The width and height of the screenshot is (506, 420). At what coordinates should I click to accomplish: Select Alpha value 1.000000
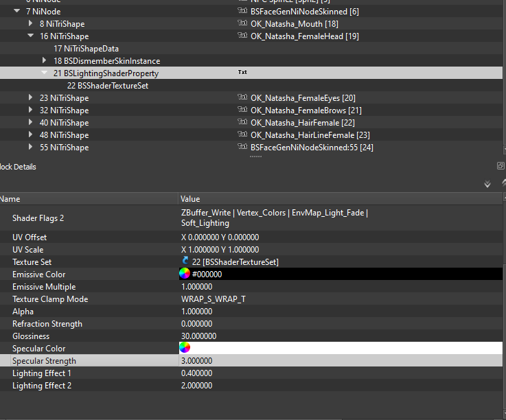[x=196, y=312]
